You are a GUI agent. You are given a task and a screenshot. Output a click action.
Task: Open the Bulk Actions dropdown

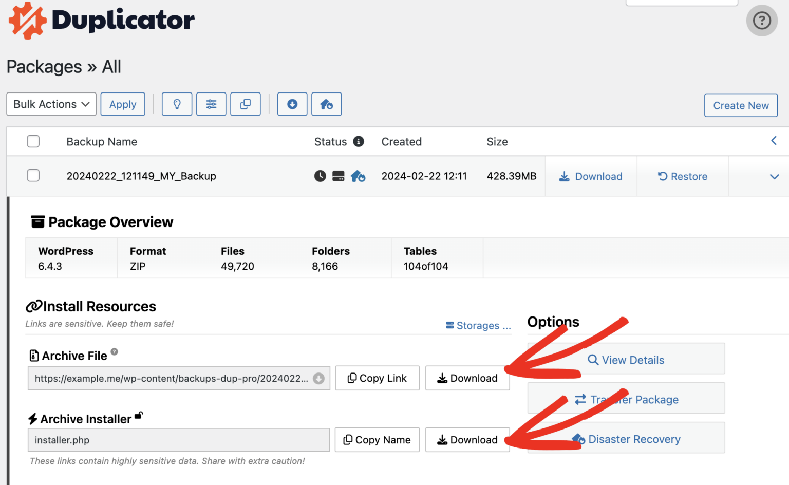51,104
